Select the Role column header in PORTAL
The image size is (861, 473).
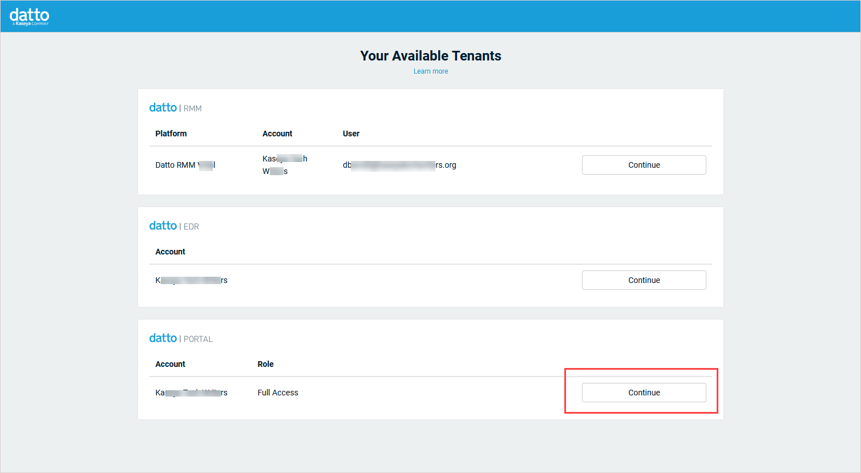click(x=265, y=364)
